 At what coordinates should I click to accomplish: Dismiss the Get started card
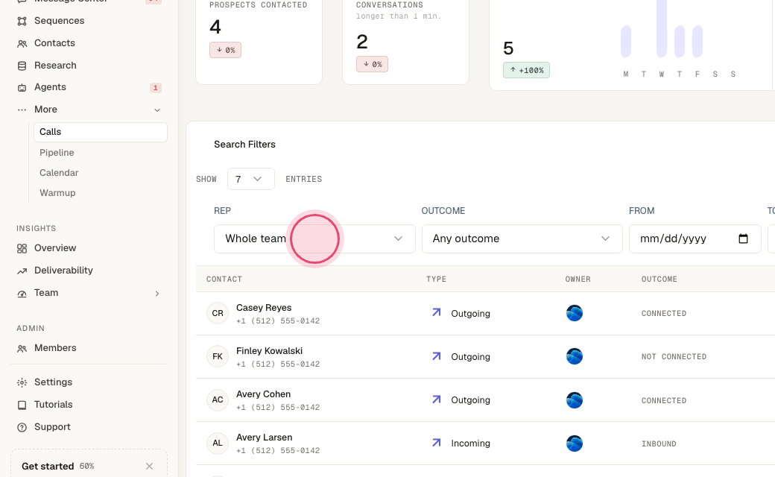click(149, 466)
